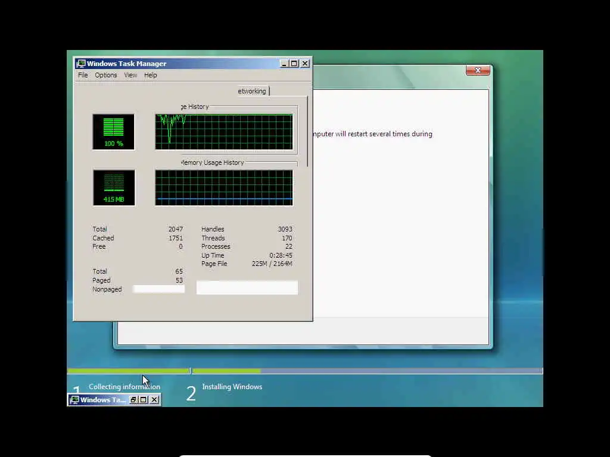The height and width of the screenshot is (457, 610).
Task: Click the Threads value 170
Action: tap(287, 238)
